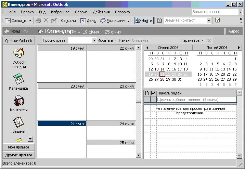Click the calendar vertical scrollbar thumb
The image size is (245, 169).
tap(139, 102)
